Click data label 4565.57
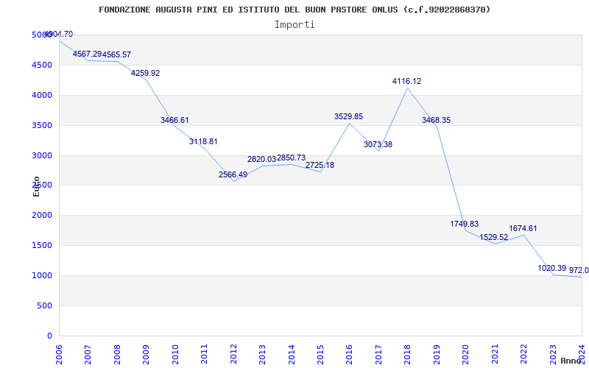589x368 pixels. coord(117,54)
